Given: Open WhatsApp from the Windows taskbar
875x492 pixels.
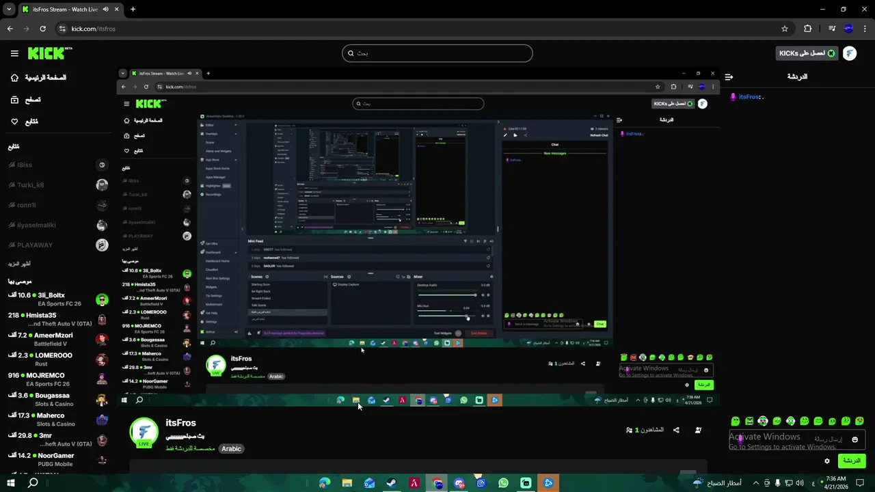Looking at the screenshot, I should pyautogui.click(x=504, y=483).
